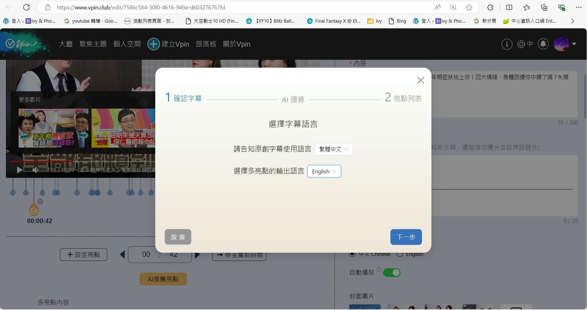This screenshot has width=587, height=310.
Task: Open split screen icon
Action: 509,7
